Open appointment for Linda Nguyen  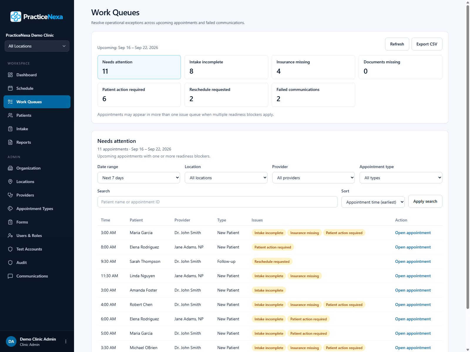tap(413, 276)
